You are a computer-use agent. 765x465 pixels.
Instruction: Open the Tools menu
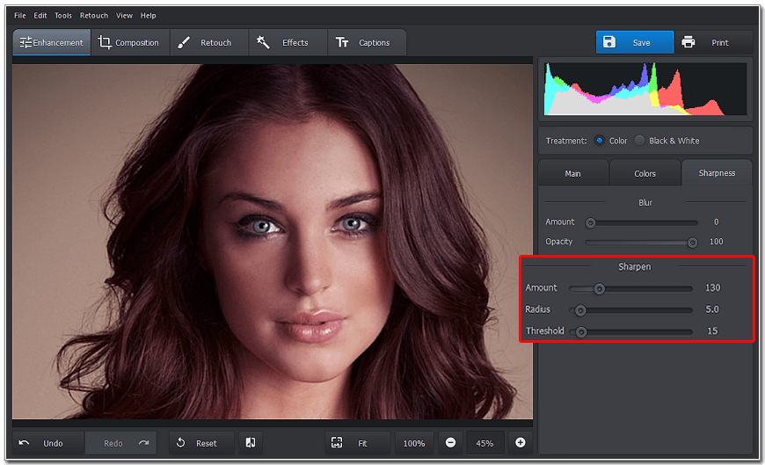click(x=63, y=16)
